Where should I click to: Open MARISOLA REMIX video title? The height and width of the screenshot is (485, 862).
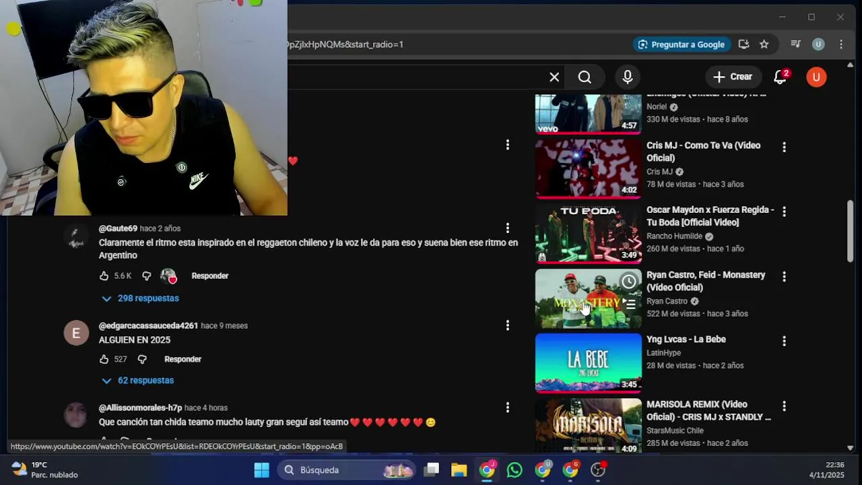(709, 410)
